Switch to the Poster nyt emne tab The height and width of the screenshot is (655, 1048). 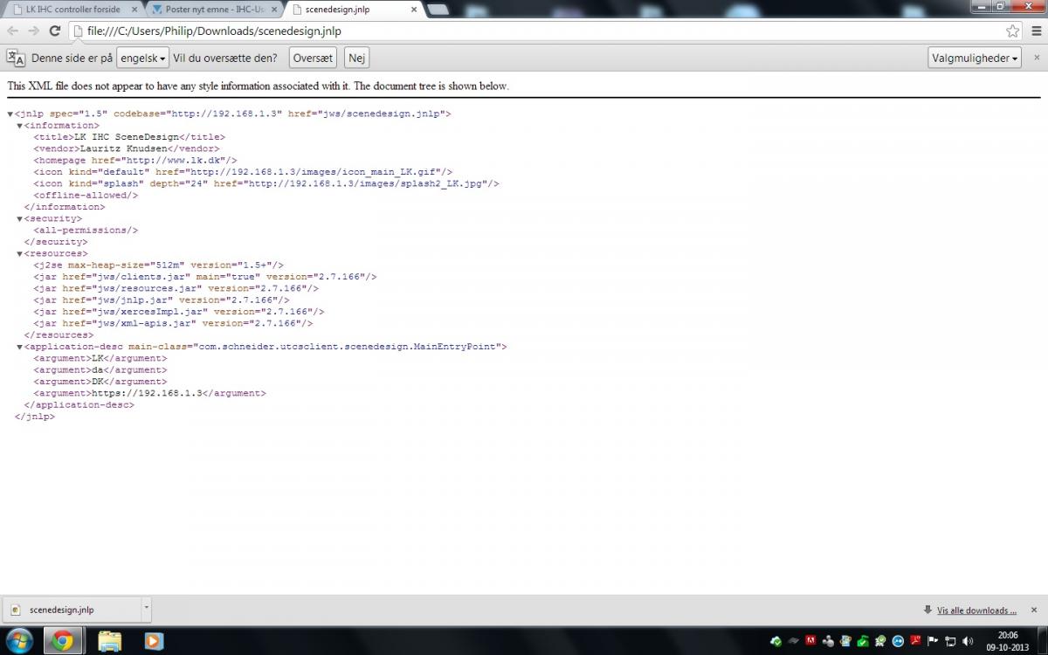216,10
